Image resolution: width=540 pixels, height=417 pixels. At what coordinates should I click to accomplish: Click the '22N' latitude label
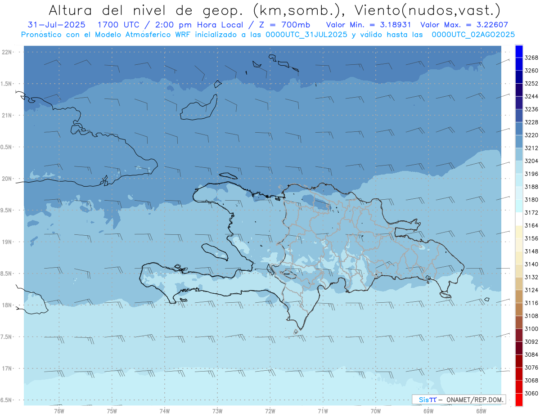click(8, 52)
